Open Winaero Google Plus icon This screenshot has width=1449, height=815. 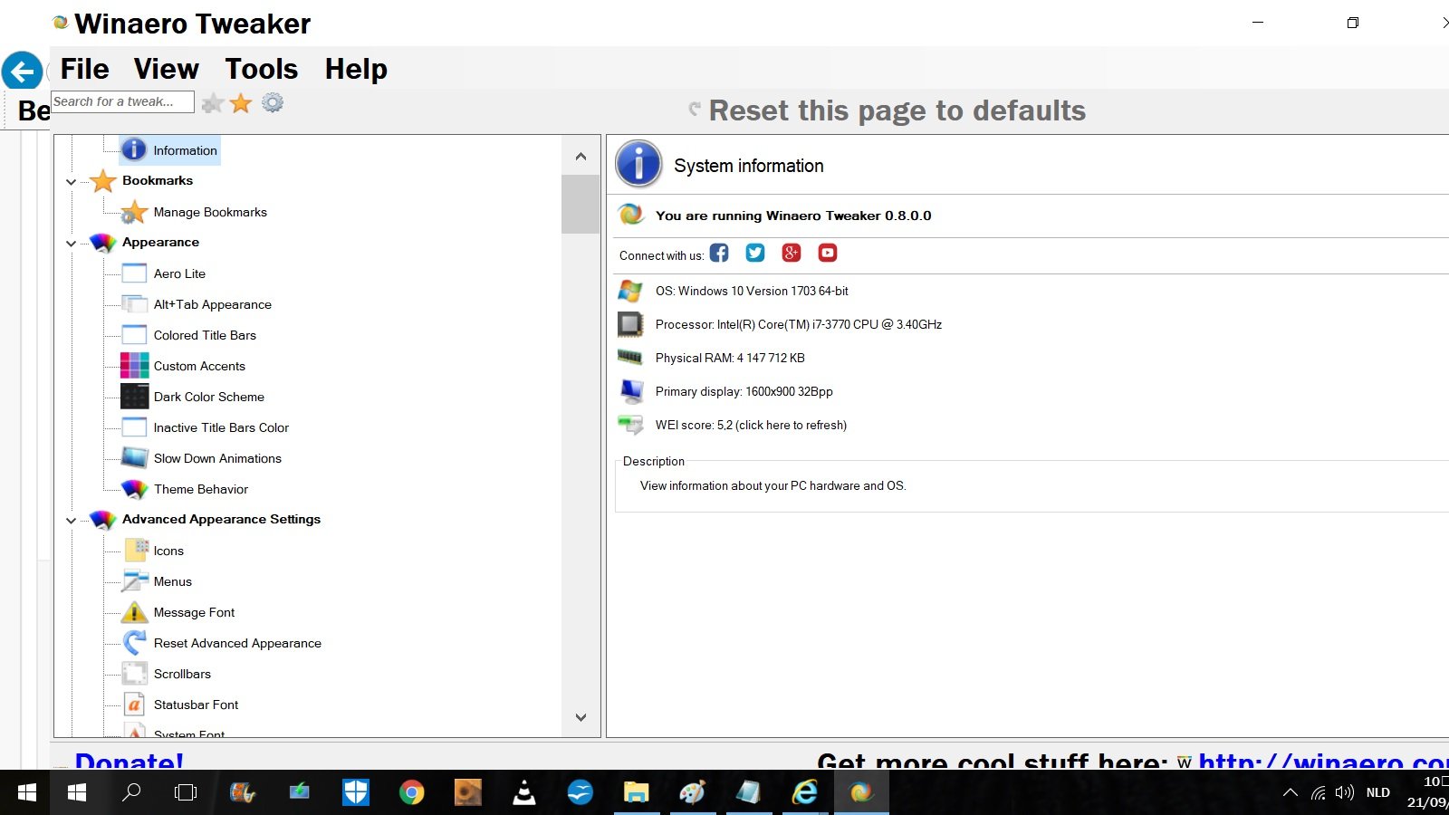pyautogui.click(x=792, y=253)
